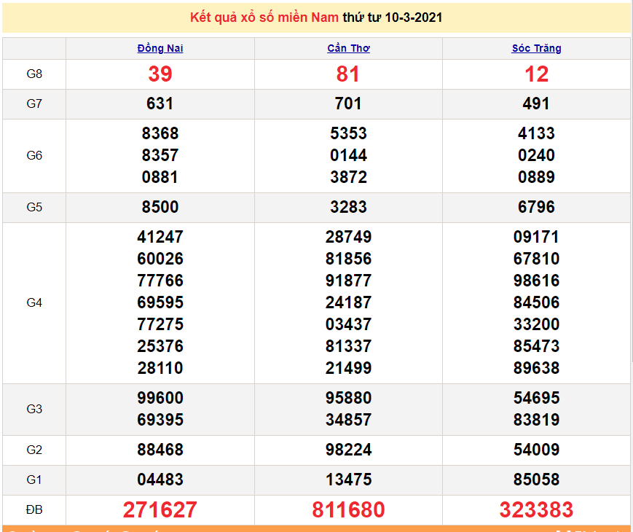Open the Cần Thơ province link
Screen dimensions: 633x532
click(348, 49)
